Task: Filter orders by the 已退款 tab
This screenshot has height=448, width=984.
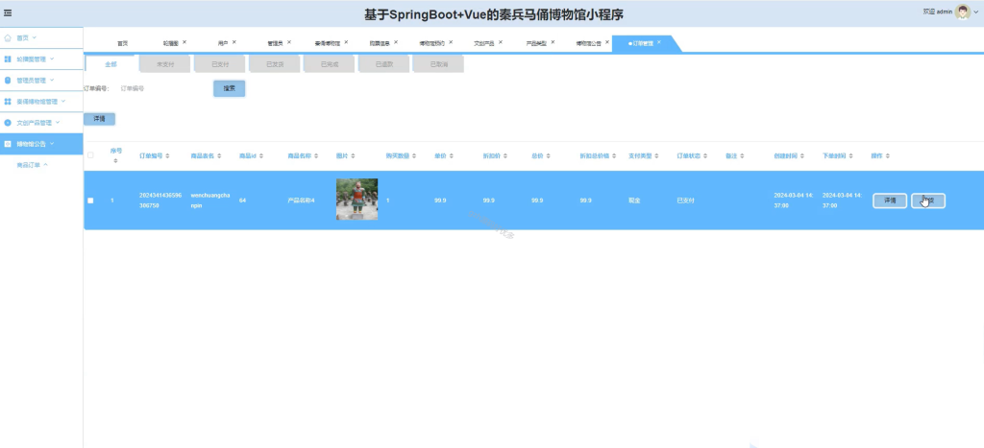Action: pos(384,64)
